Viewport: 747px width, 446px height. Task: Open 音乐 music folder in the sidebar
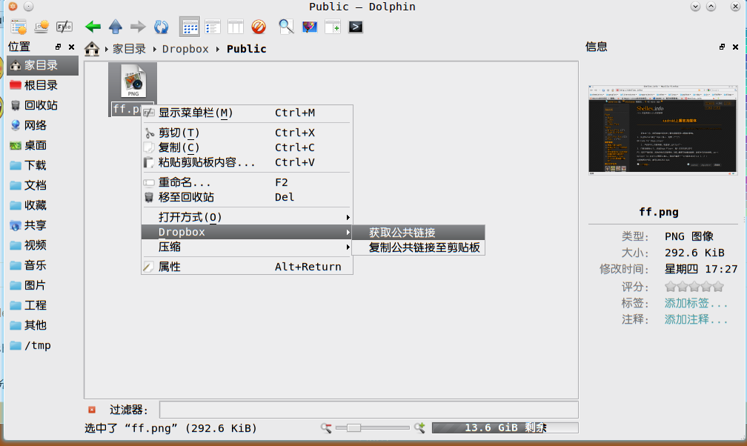(42, 265)
